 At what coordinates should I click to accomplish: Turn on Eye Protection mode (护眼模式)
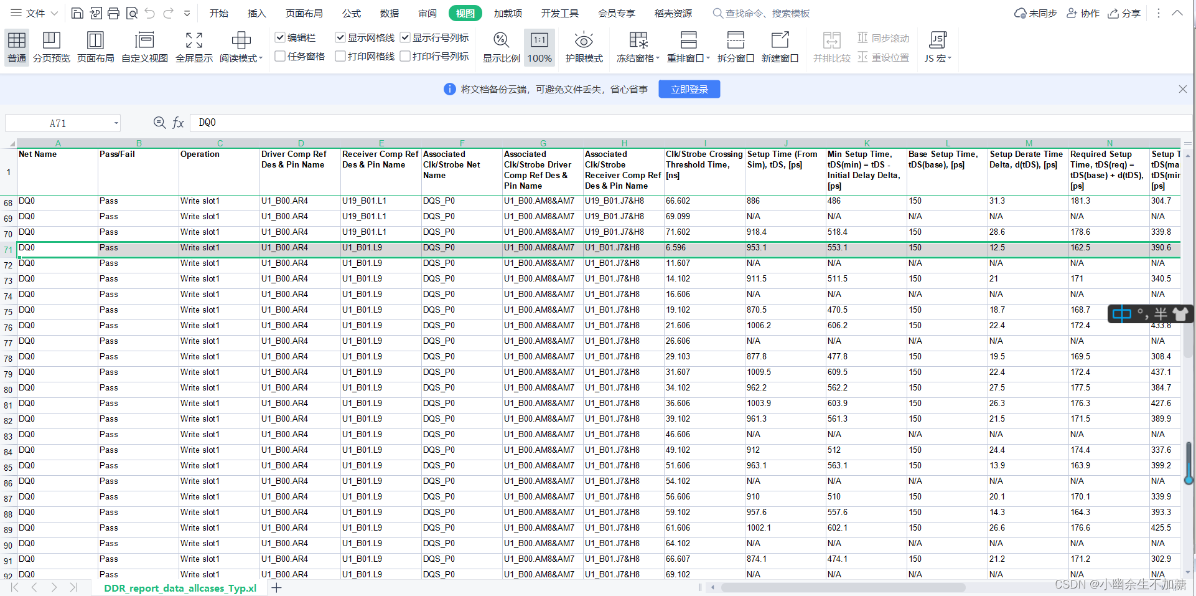point(584,47)
